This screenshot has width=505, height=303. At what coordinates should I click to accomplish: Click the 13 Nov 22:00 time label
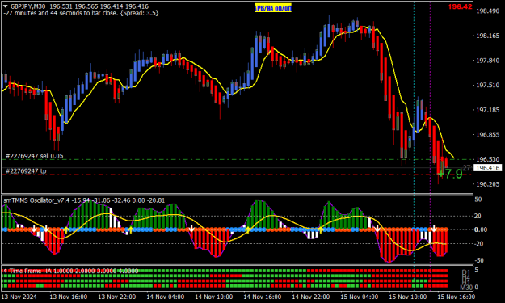(117, 297)
